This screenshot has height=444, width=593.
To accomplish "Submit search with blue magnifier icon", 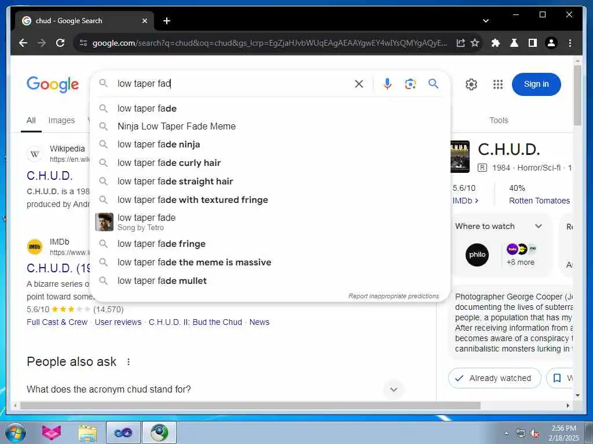I will tap(433, 83).
